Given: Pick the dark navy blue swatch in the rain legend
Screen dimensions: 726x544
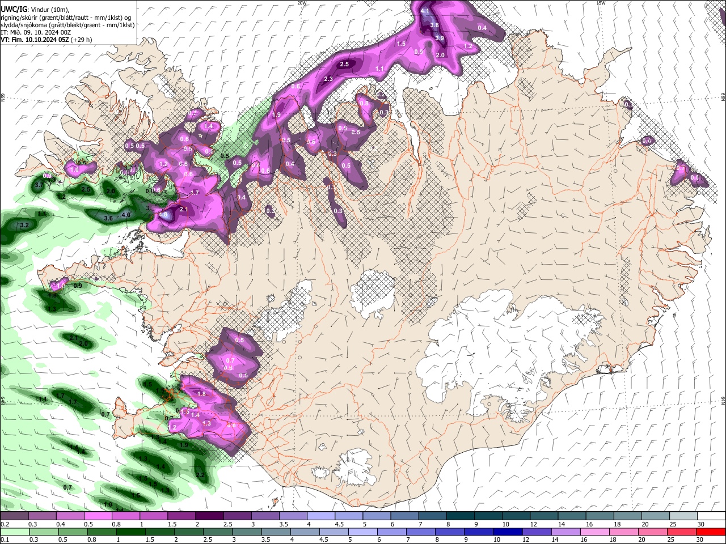Looking at the screenshot, I should [x=508, y=532].
